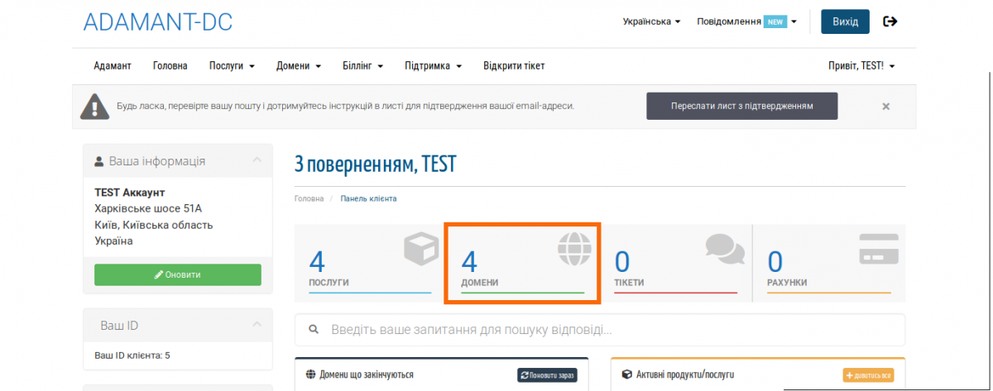Click the green Оновити button
Image resolution: width=993 pixels, height=391 pixels.
pyautogui.click(x=178, y=274)
